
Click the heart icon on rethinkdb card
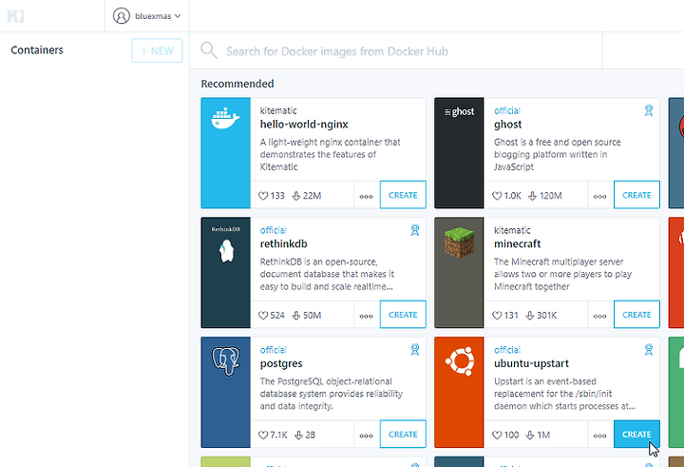263,316
